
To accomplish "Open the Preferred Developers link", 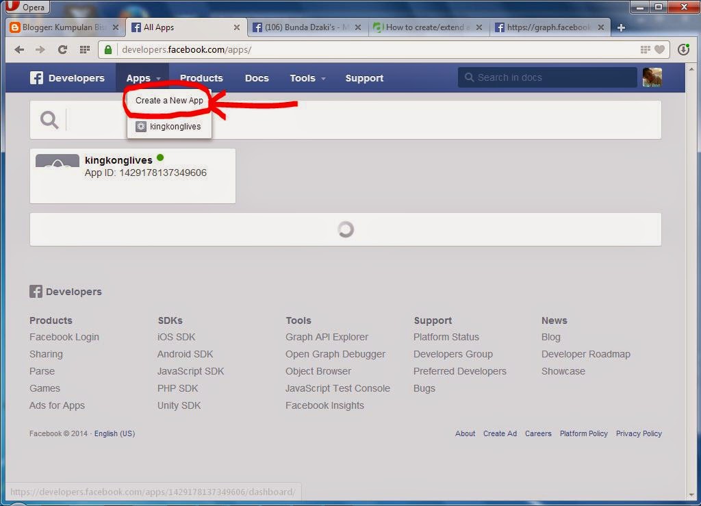I will coord(459,371).
